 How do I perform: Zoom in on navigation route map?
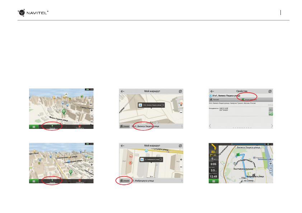[270, 164]
